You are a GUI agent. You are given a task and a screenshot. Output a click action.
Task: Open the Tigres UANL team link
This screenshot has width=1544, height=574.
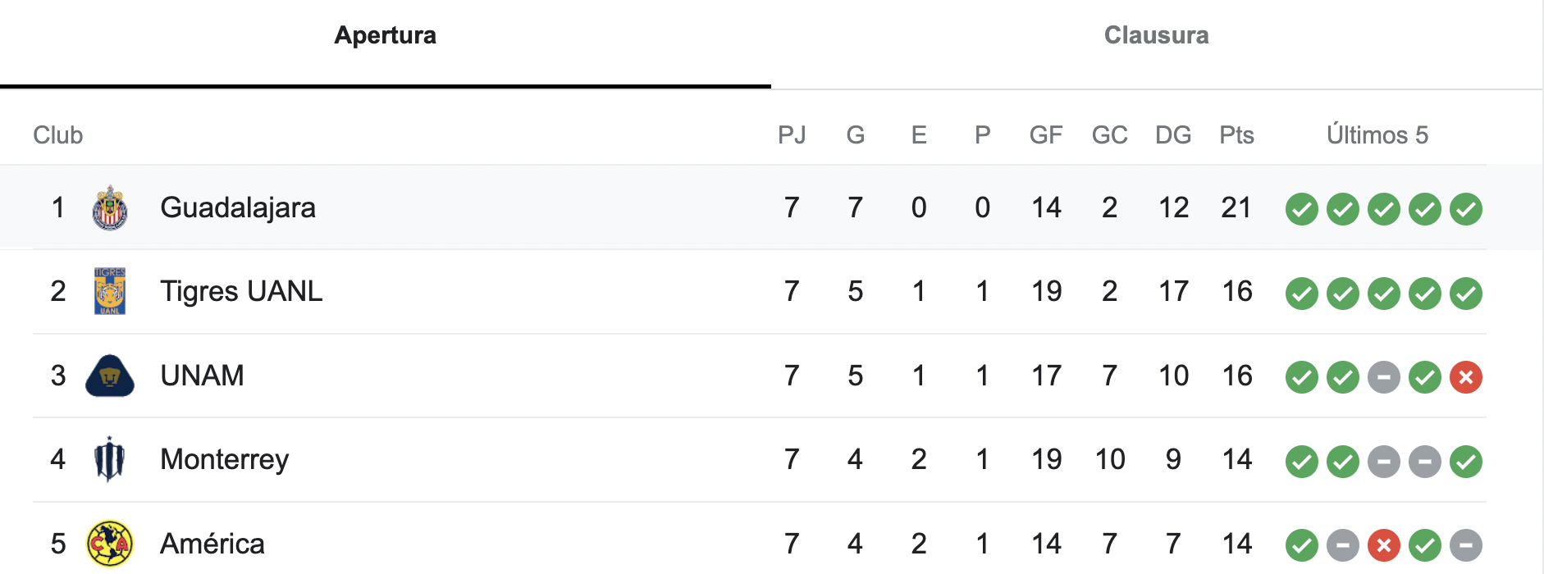tap(241, 292)
